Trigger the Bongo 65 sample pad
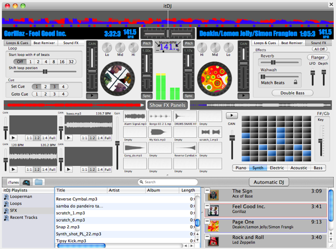The image size is (336, 249). tap(160, 116)
